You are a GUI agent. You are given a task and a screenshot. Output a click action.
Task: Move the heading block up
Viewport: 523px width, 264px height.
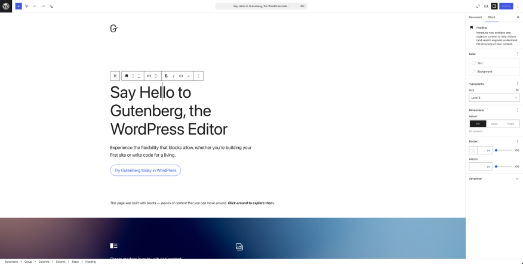coord(139,74)
